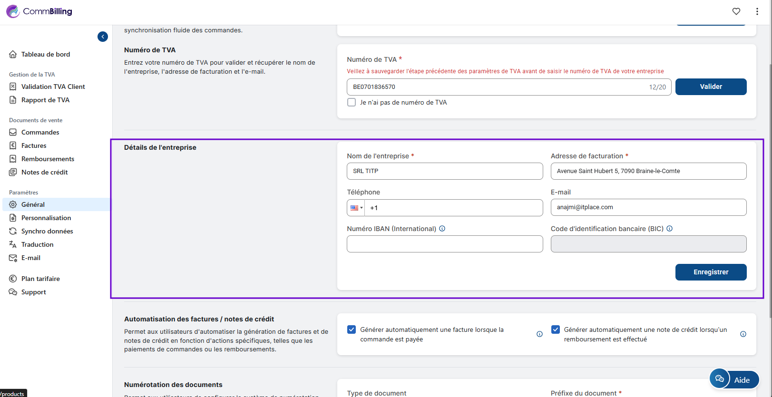Screen dimensions: 772x397
Task: Uncheck automatic invoice generation on paid order
Action: point(352,329)
